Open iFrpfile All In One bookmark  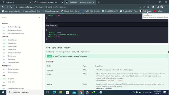[x=91, y=11]
